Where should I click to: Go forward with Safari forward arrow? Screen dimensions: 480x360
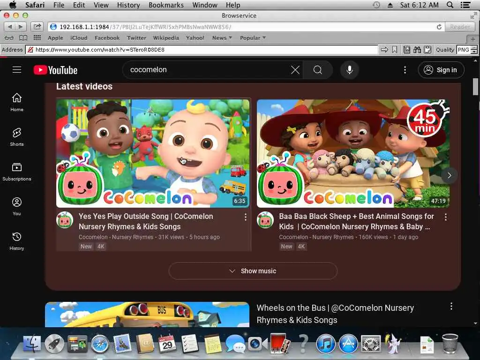pyautogui.click(x=21, y=27)
